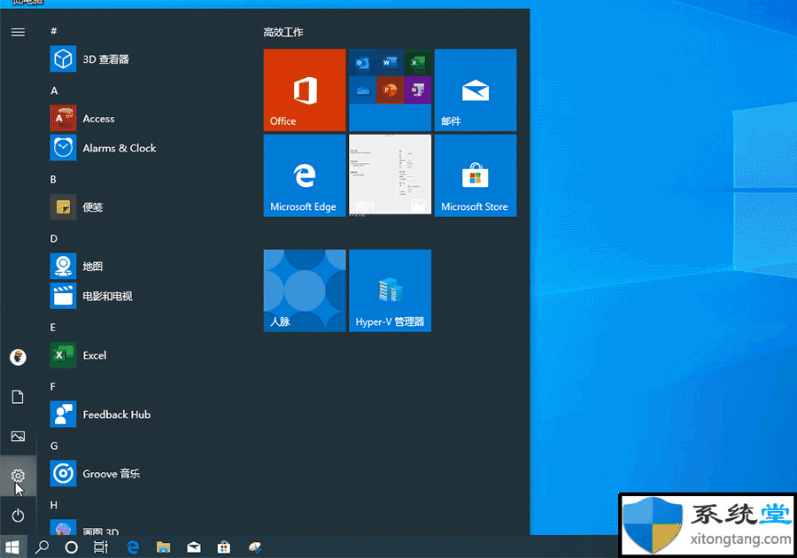Open the 人脉 people tile

tap(305, 291)
